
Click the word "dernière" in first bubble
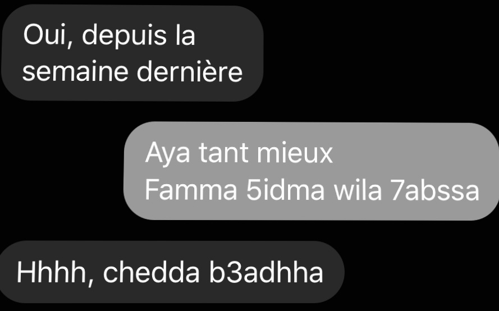(x=190, y=72)
